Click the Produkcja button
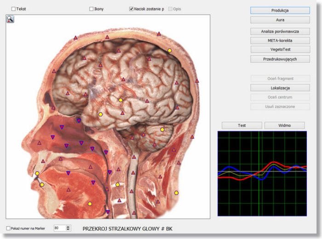The width and height of the screenshot is (322, 239). point(280,10)
